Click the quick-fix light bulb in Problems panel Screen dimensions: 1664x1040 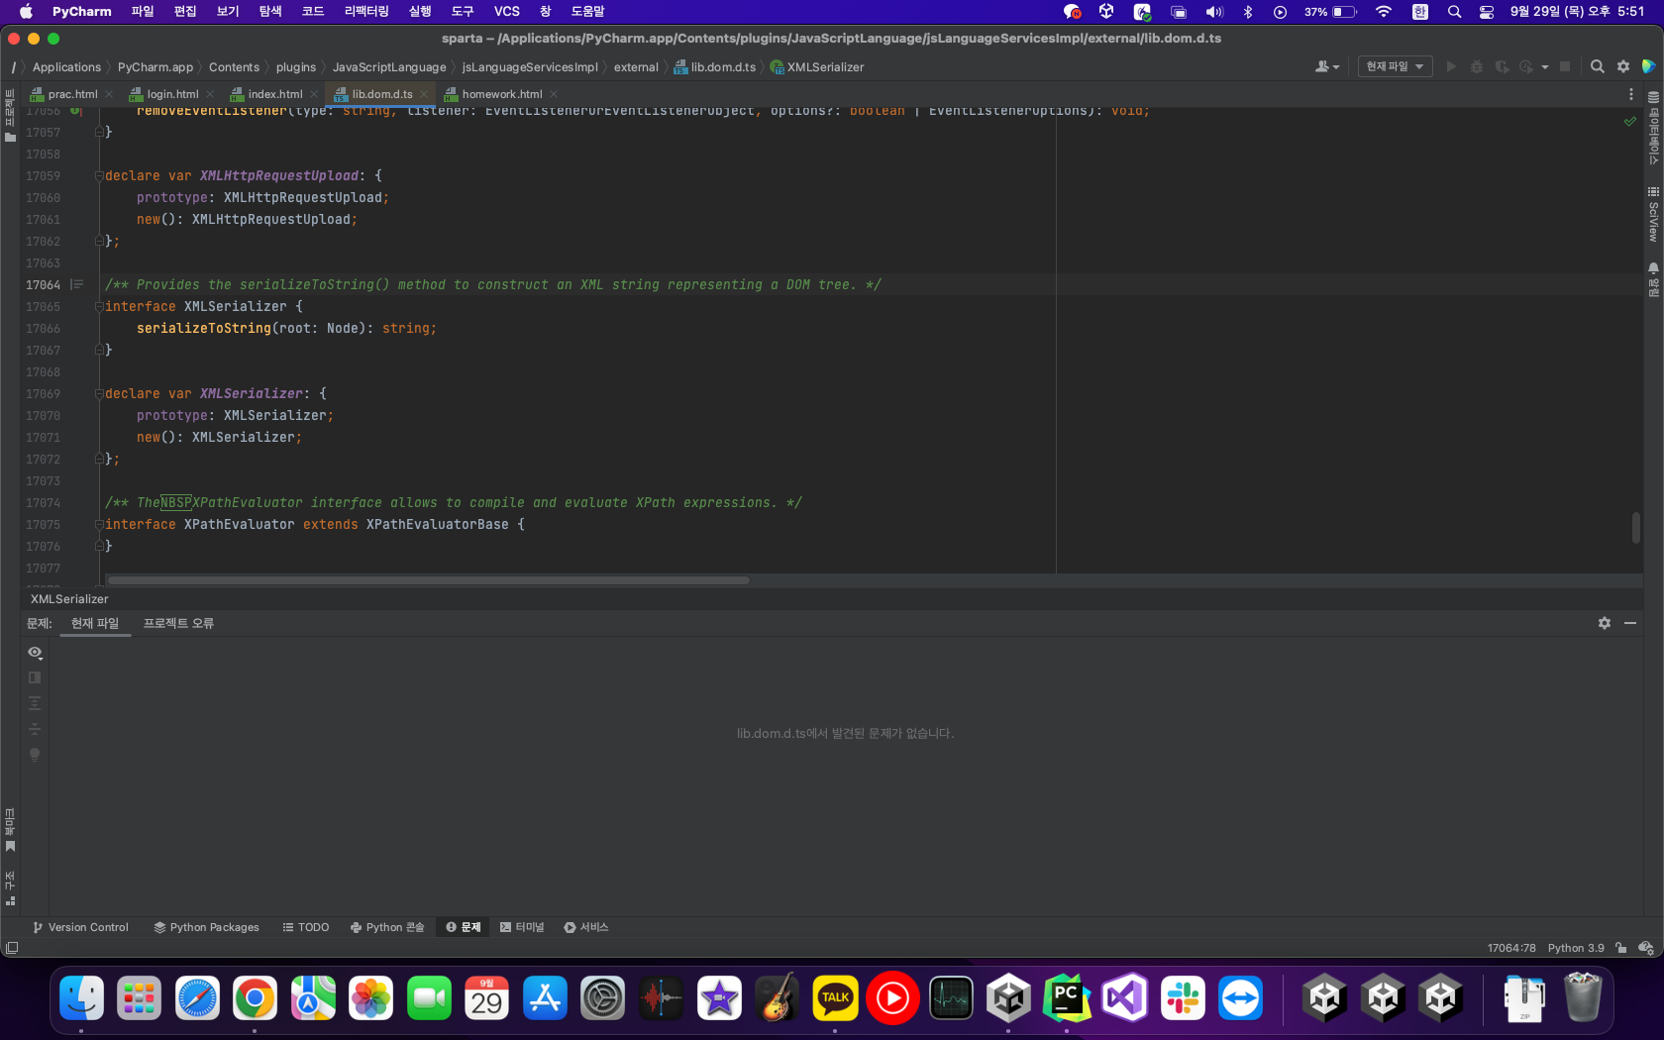tap(35, 755)
